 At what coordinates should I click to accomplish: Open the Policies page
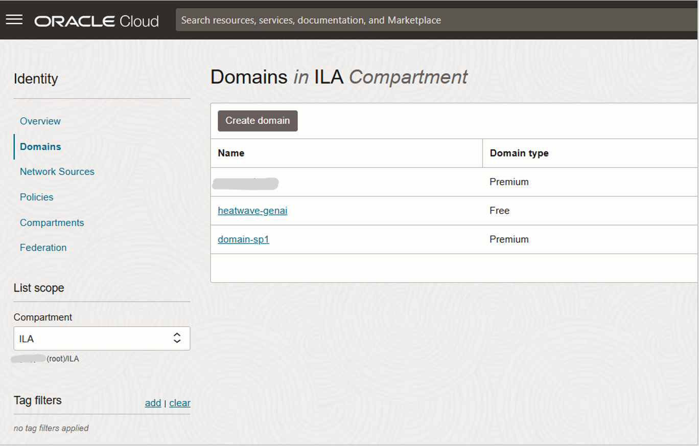[x=36, y=197]
